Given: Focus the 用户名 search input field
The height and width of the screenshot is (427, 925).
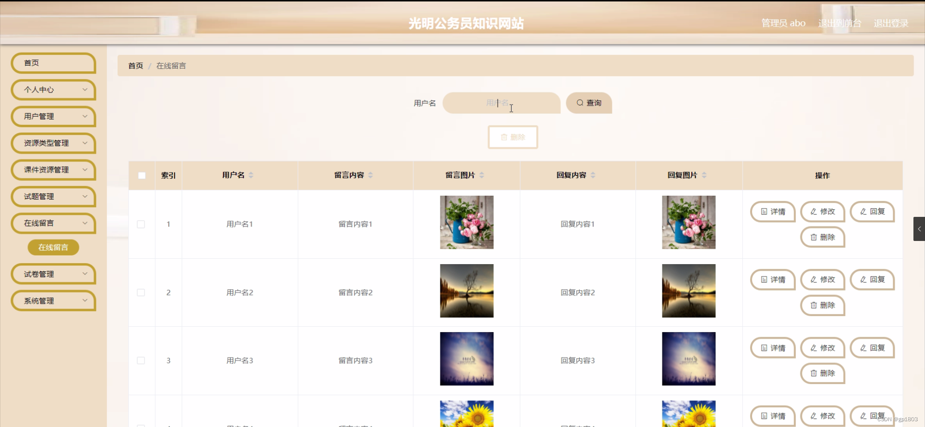Looking at the screenshot, I should pos(502,103).
